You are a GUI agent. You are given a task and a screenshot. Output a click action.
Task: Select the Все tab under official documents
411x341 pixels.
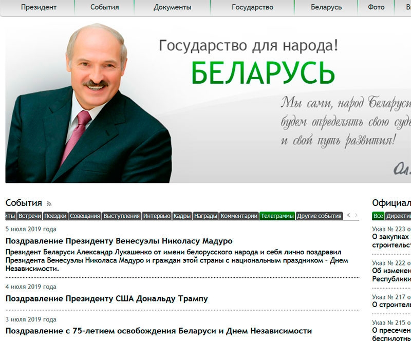point(378,216)
